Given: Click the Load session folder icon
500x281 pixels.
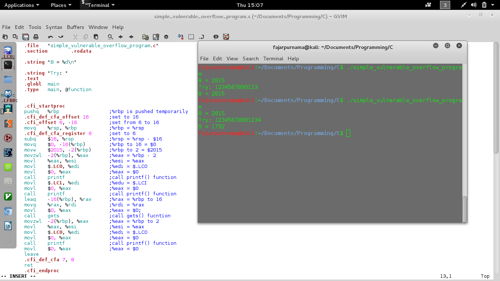Looking at the screenshot, I should (x=145, y=37).
